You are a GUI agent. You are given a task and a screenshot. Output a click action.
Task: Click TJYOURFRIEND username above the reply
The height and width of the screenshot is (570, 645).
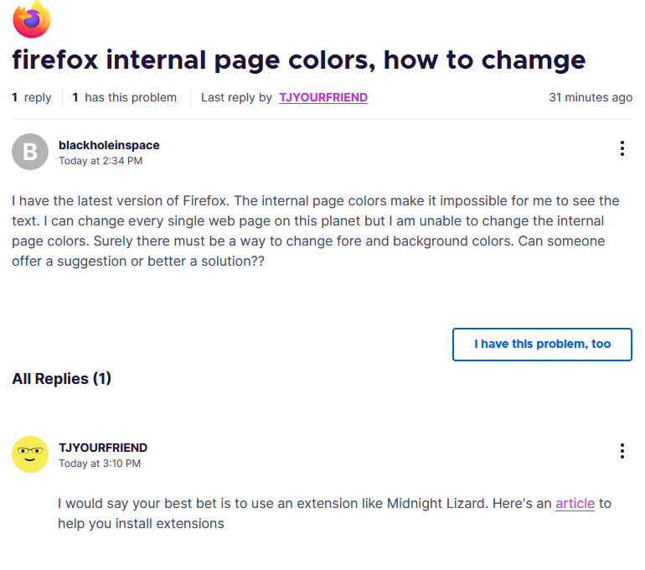103,448
